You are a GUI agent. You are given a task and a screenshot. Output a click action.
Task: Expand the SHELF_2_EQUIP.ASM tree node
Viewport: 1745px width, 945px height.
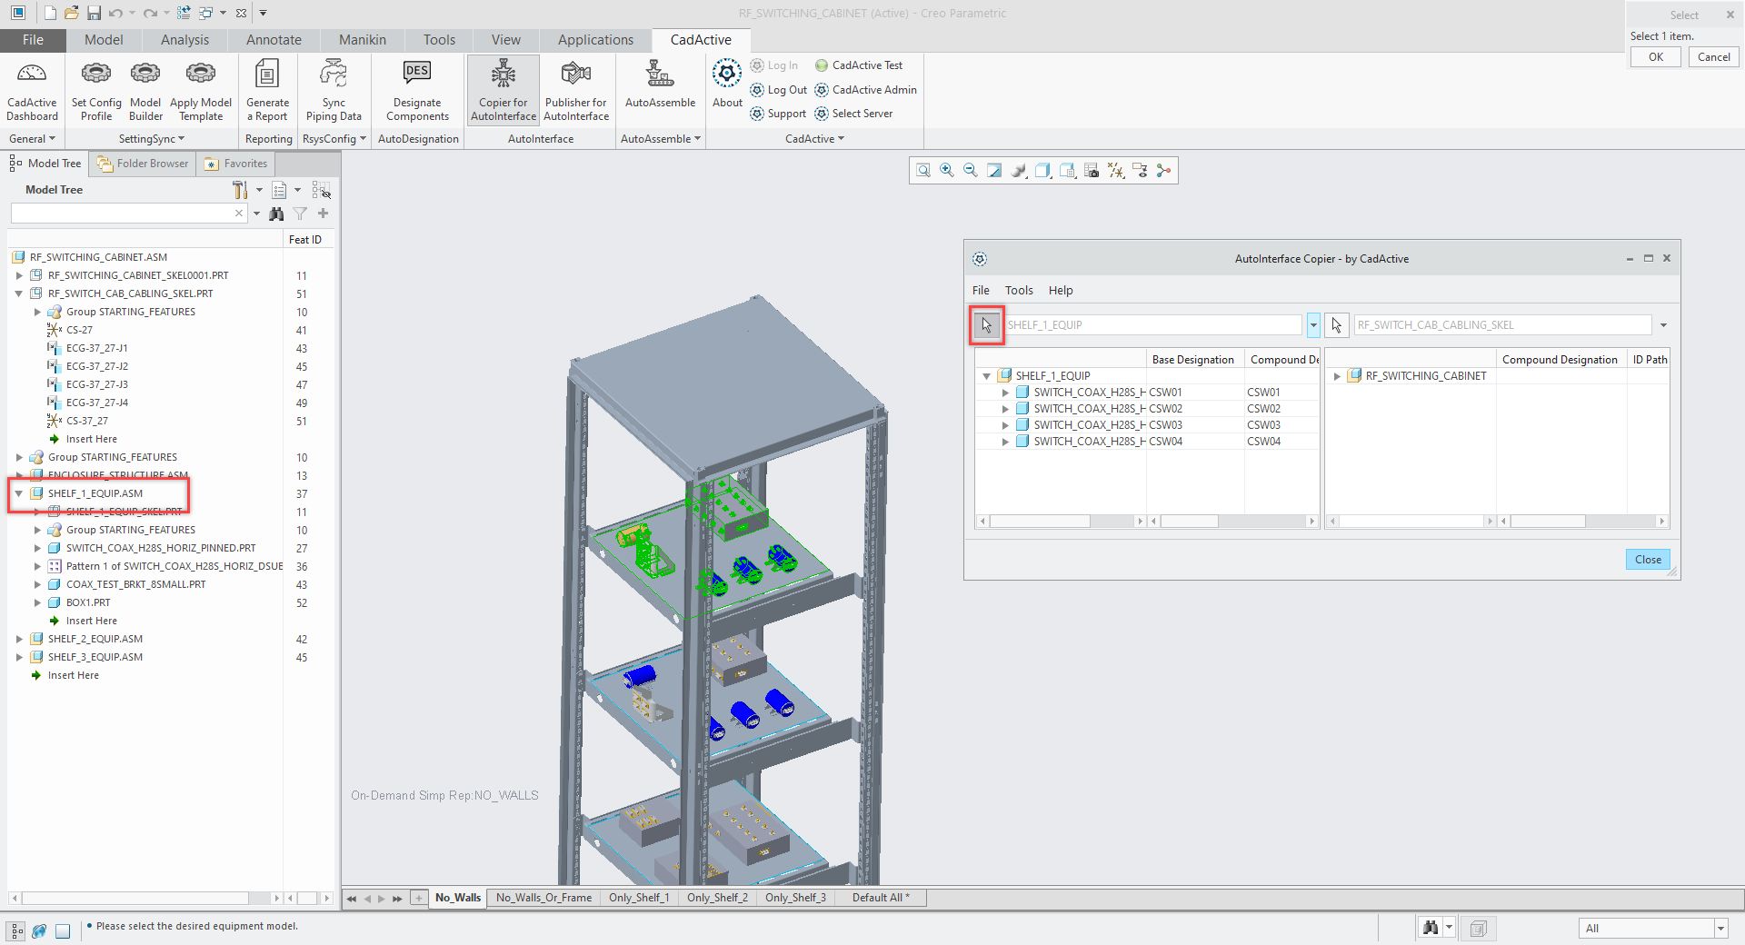pyautogui.click(x=19, y=639)
